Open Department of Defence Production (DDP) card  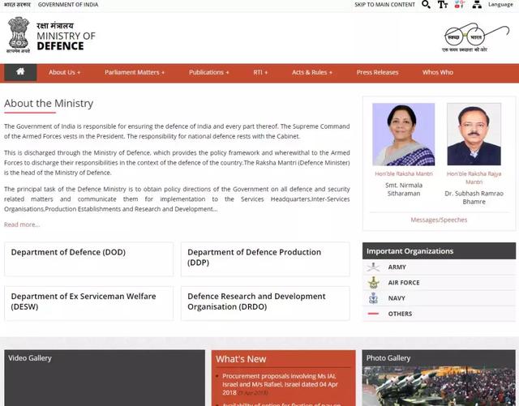pos(265,259)
